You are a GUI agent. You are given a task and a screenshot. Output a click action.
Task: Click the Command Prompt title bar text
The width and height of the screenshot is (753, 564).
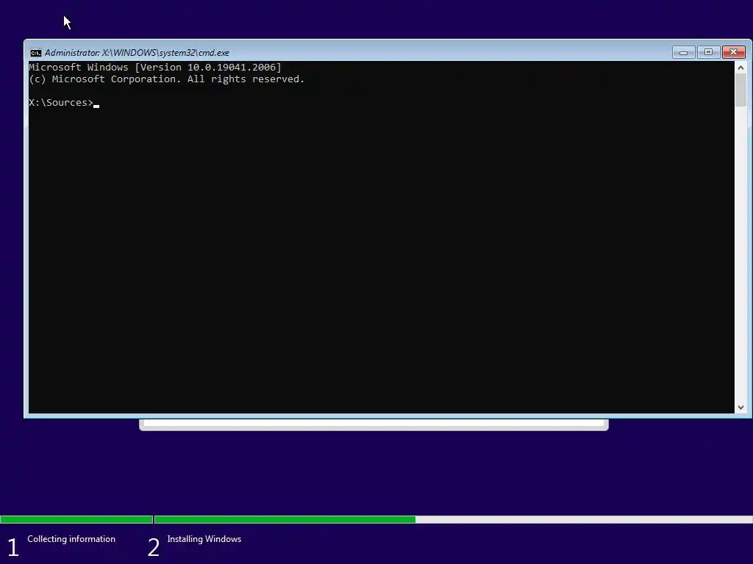tap(137, 53)
